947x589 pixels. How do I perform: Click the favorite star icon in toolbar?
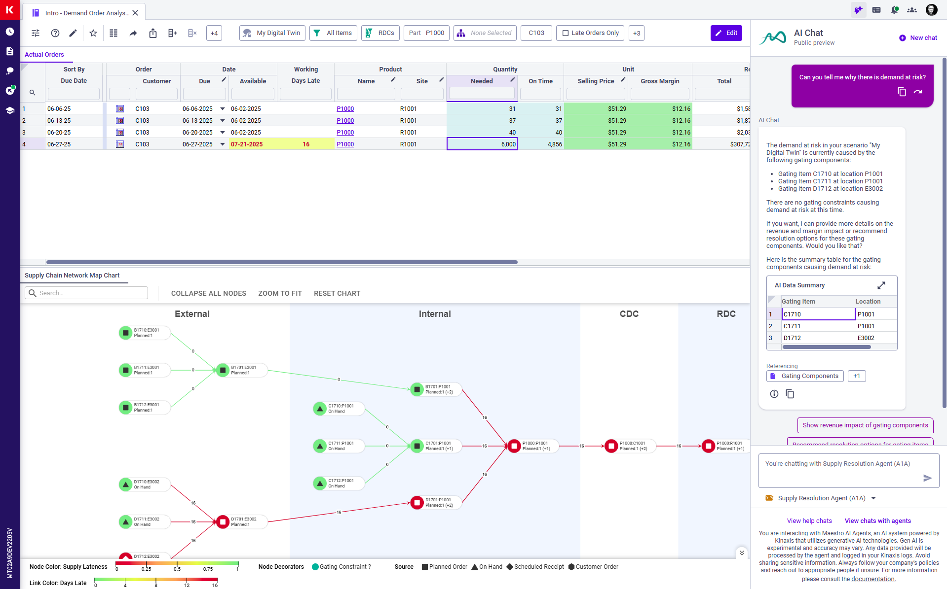pyautogui.click(x=93, y=33)
